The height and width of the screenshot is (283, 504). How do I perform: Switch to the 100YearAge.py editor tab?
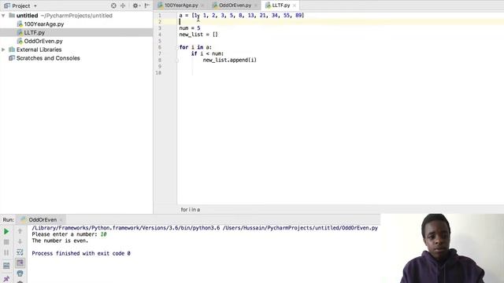pos(181,6)
